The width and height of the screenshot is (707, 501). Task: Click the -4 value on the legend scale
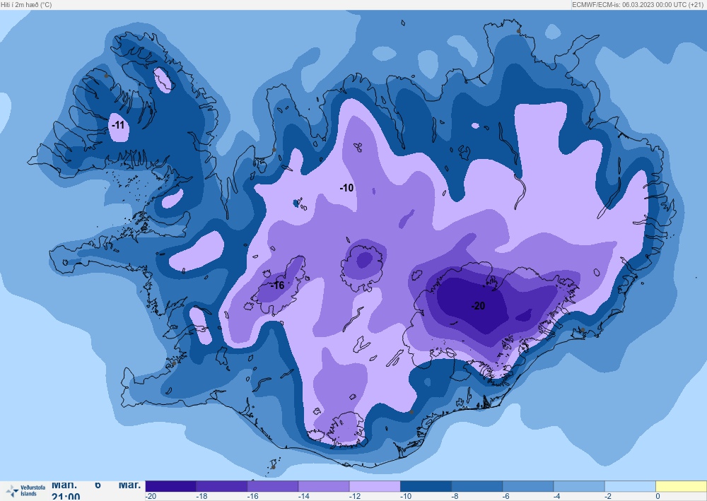557,497
